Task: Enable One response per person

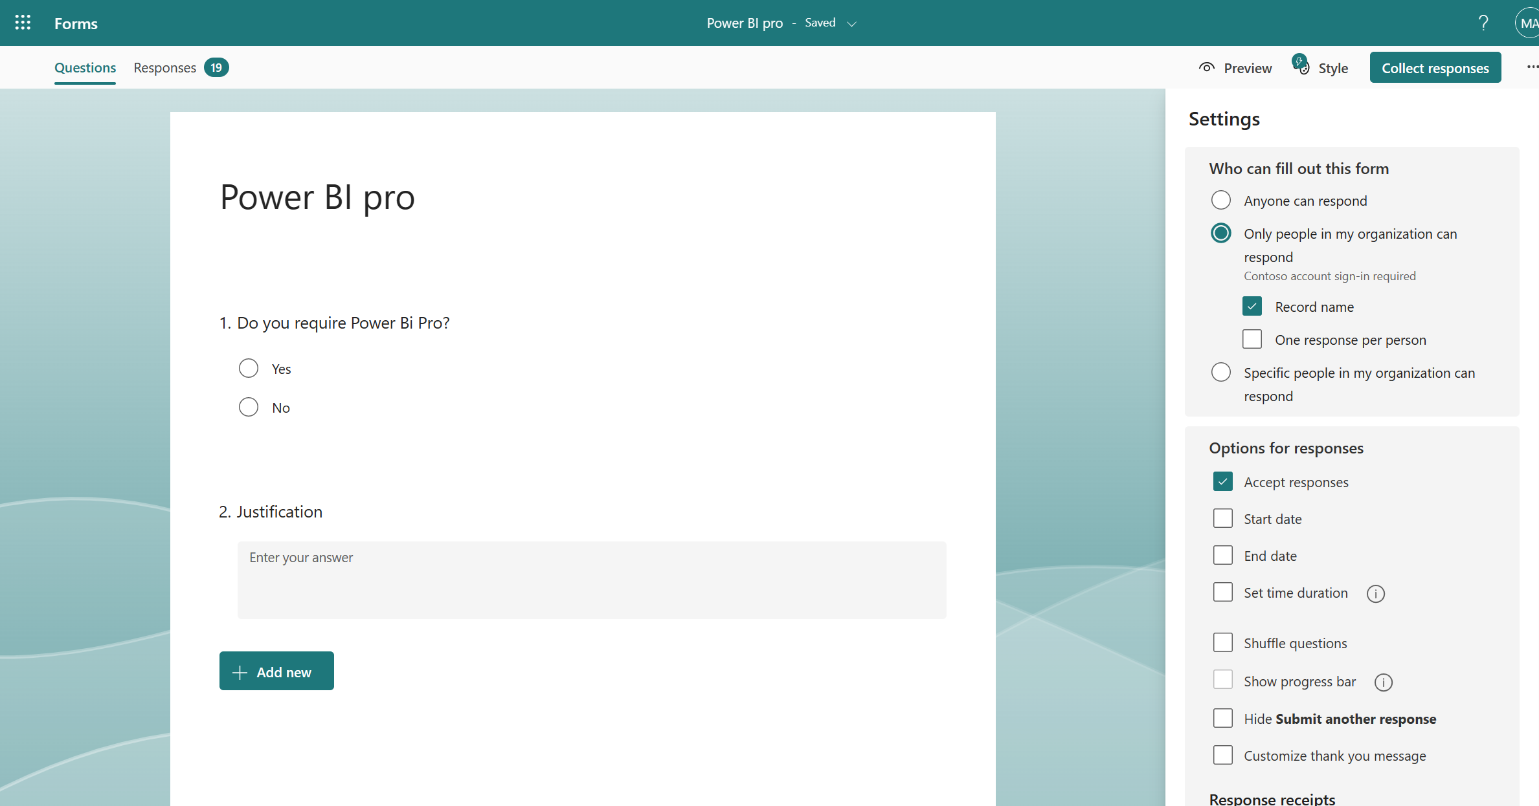Action: coord(1252,340)
